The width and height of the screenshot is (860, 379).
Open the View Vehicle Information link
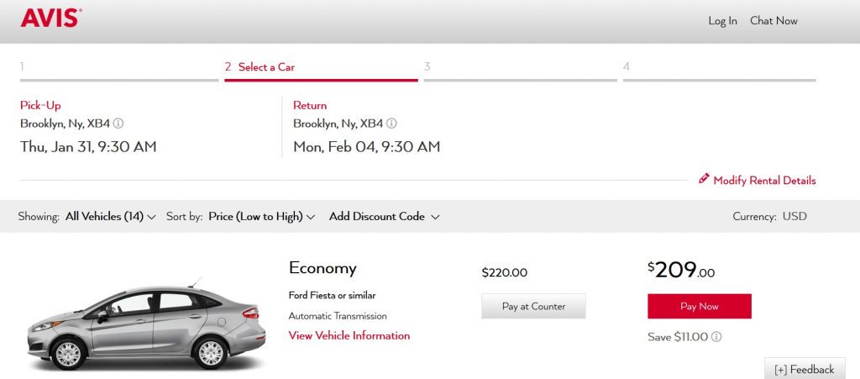349,336
